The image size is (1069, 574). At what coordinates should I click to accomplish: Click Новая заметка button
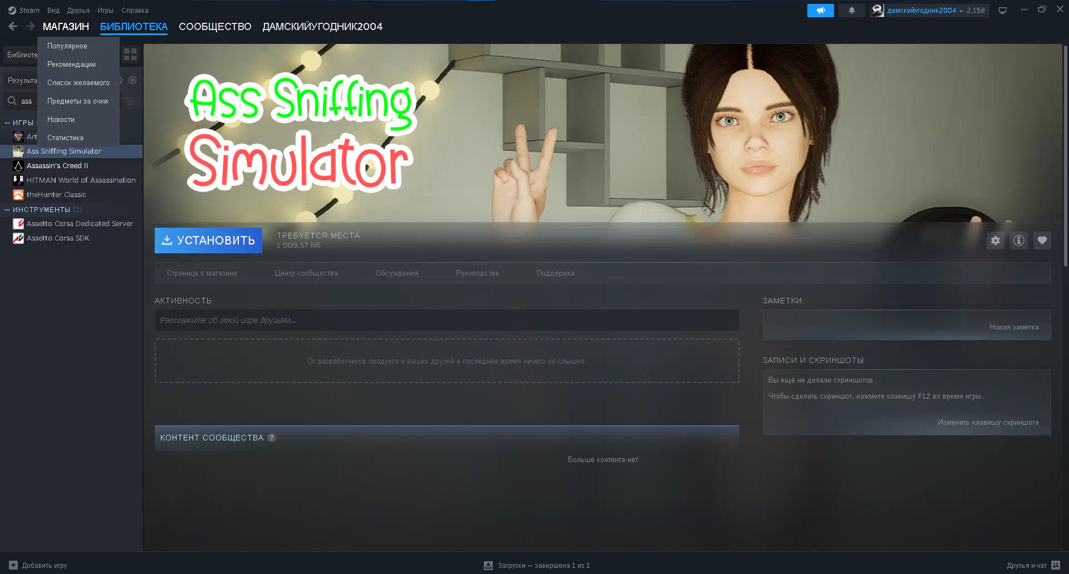point(1014,327)
